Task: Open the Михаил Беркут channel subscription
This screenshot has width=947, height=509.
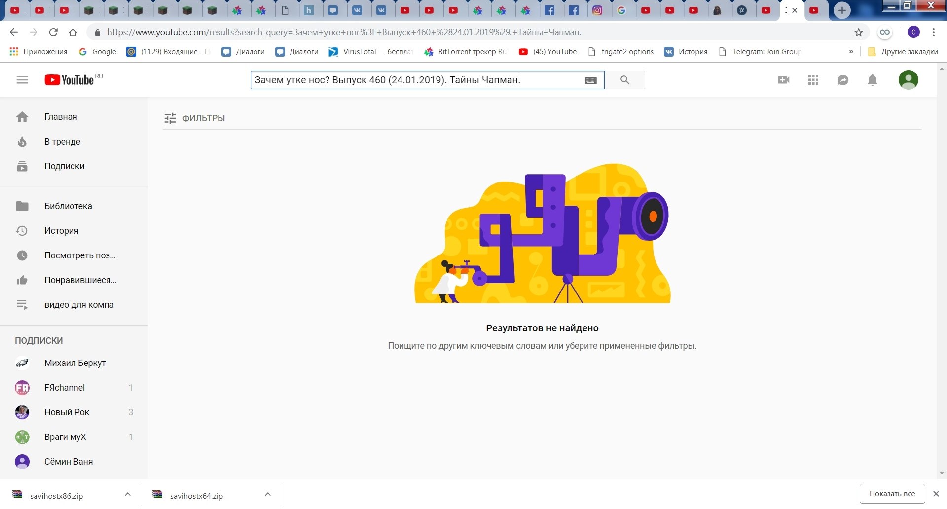Action: (74, 363)
